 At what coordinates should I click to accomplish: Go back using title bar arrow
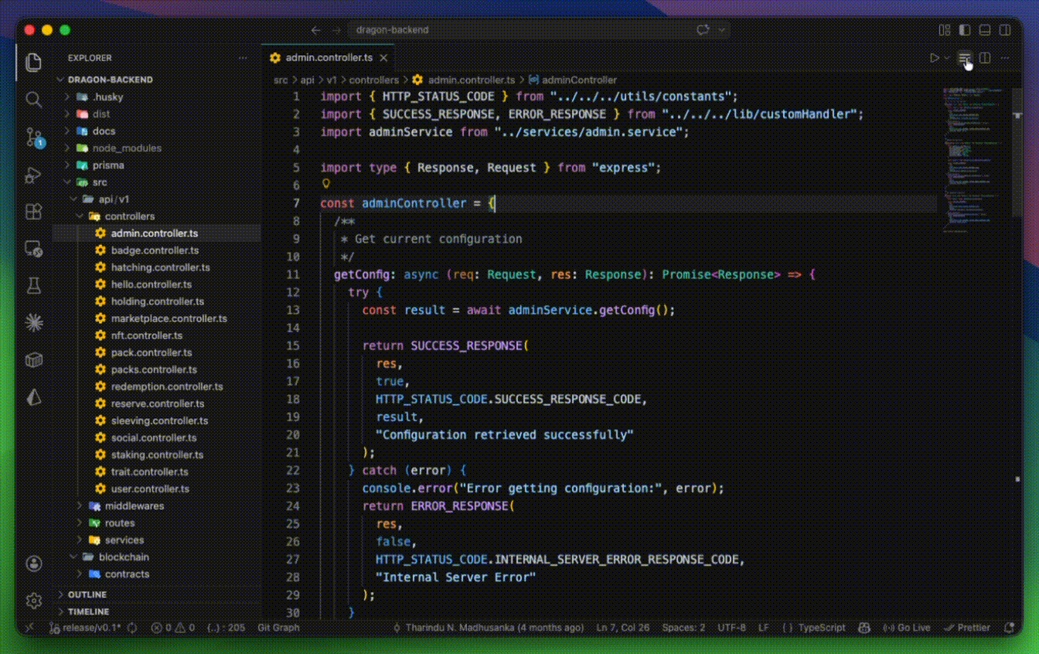pyautogui.click(x=315, y=30)
